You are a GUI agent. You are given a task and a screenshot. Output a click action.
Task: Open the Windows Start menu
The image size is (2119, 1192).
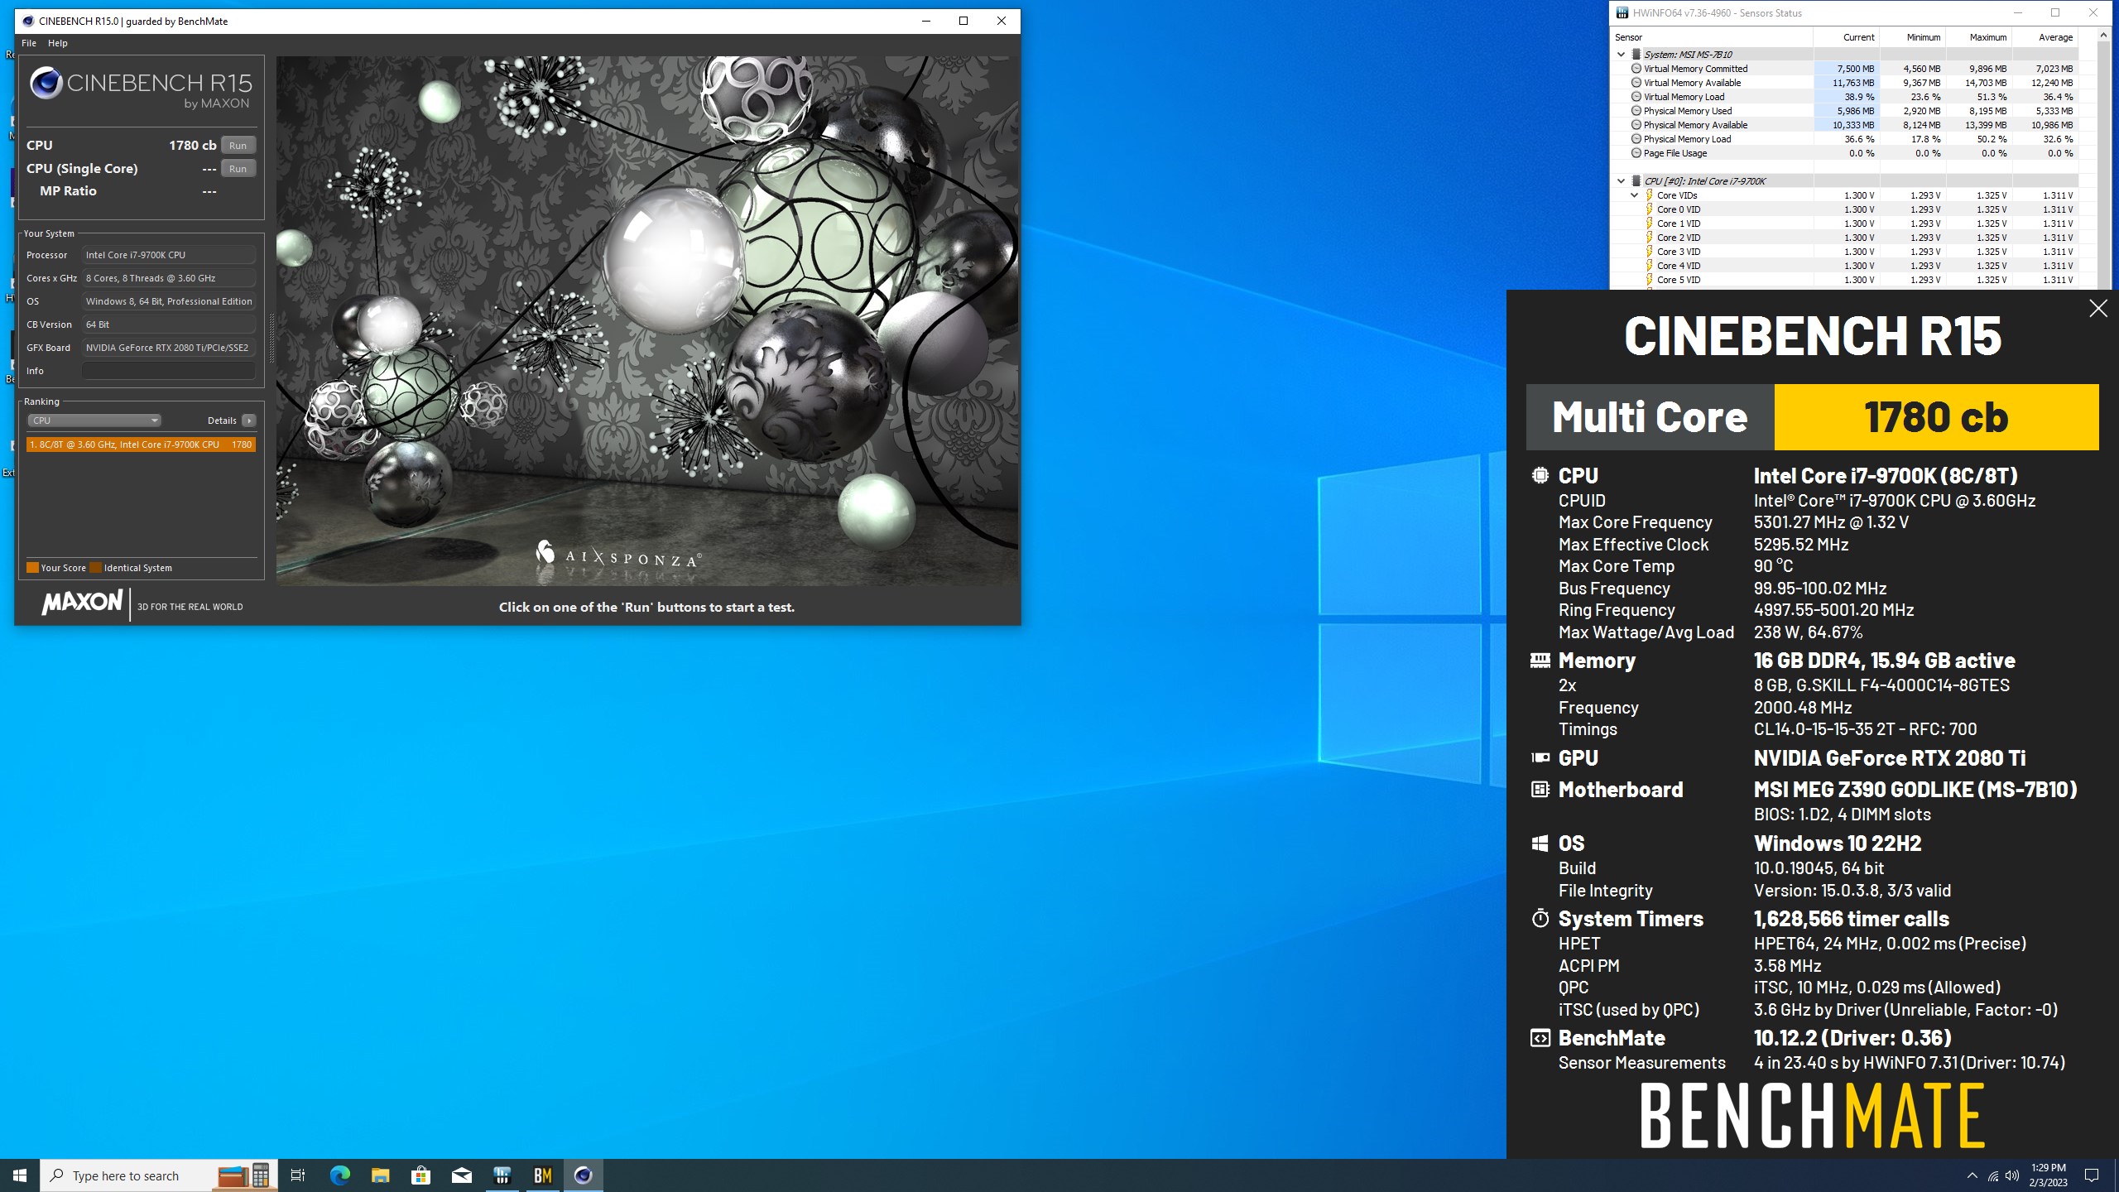[20, 1175]
